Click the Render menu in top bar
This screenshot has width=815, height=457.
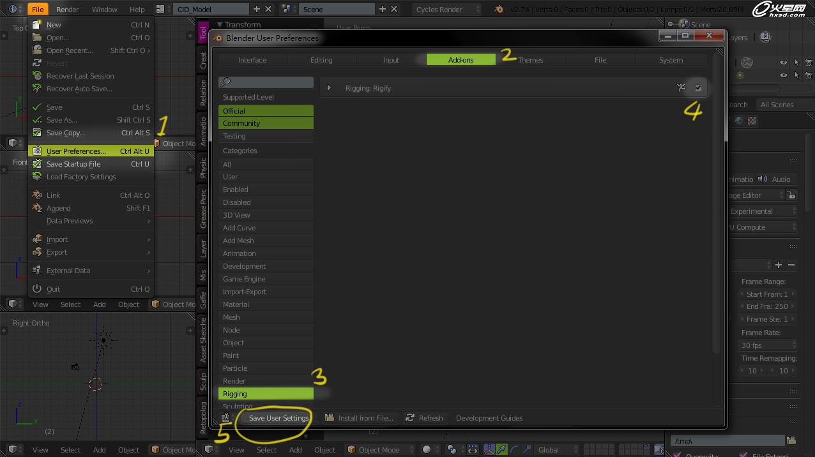click(x=67, y=10)
